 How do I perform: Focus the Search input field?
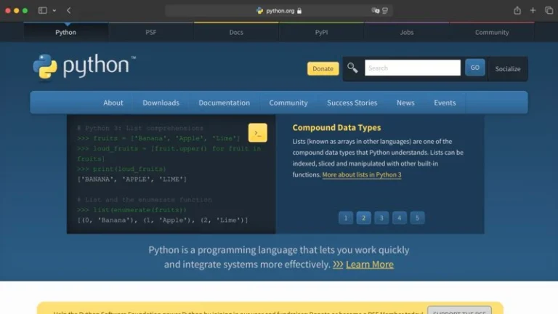tap(412, 68)
